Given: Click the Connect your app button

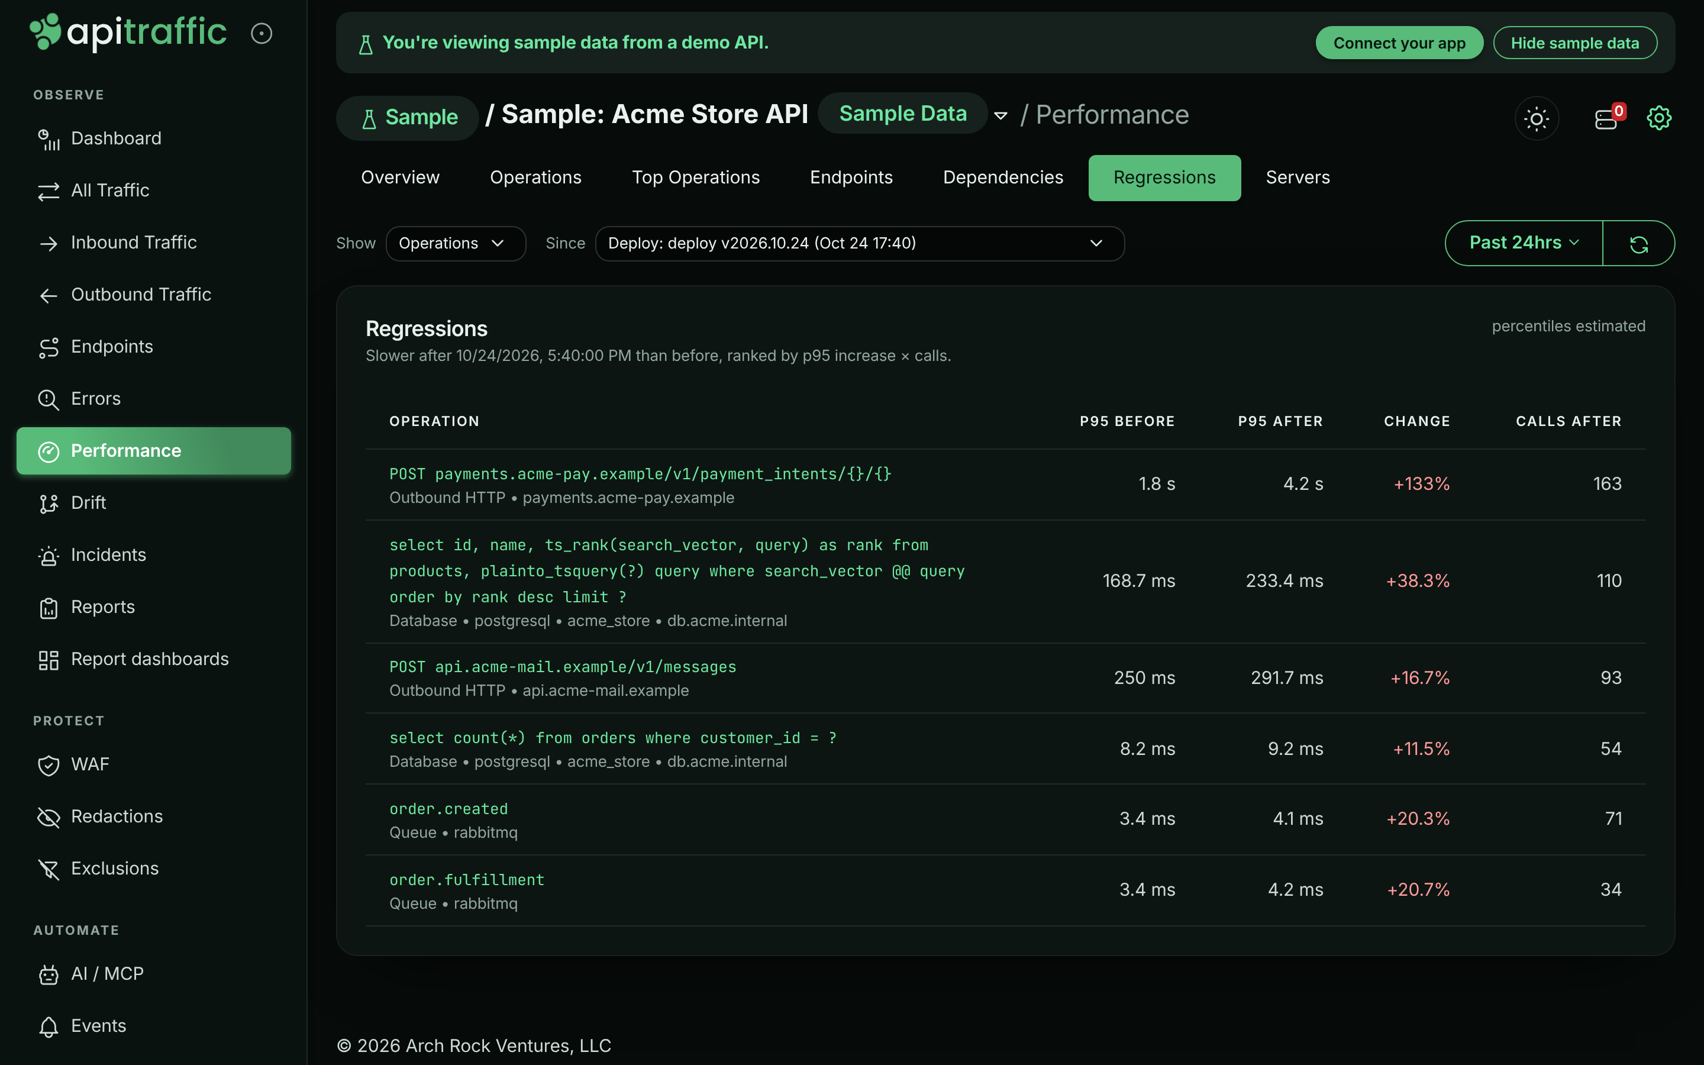Looking at the screenshot, I should 1399,43.
